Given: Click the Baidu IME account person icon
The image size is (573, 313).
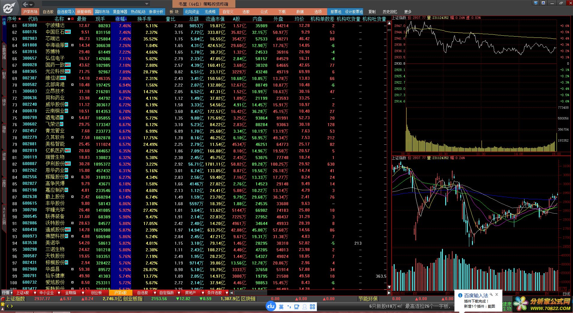Looking at the screenshot, I should (x=305, y=307).
